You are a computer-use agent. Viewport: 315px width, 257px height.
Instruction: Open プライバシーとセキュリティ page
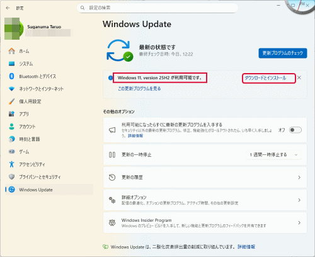pyautogui.click(x=49, y=177)
